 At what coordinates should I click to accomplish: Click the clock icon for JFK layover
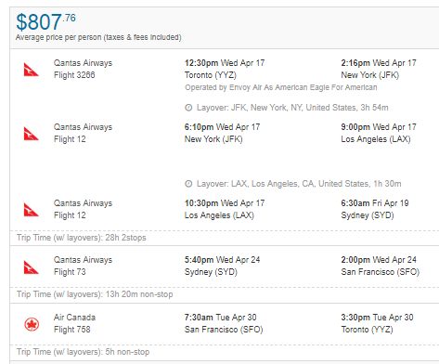[188, 108]
